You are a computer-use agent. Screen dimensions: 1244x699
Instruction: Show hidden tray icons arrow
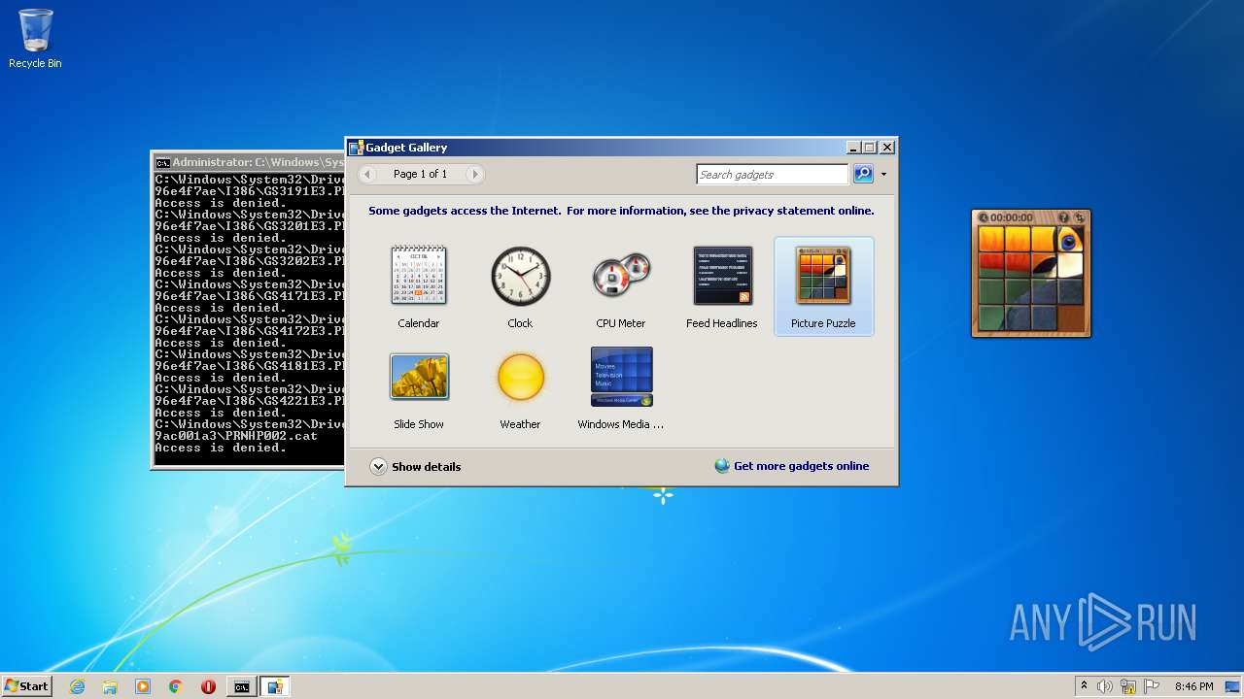[1084, 685]
